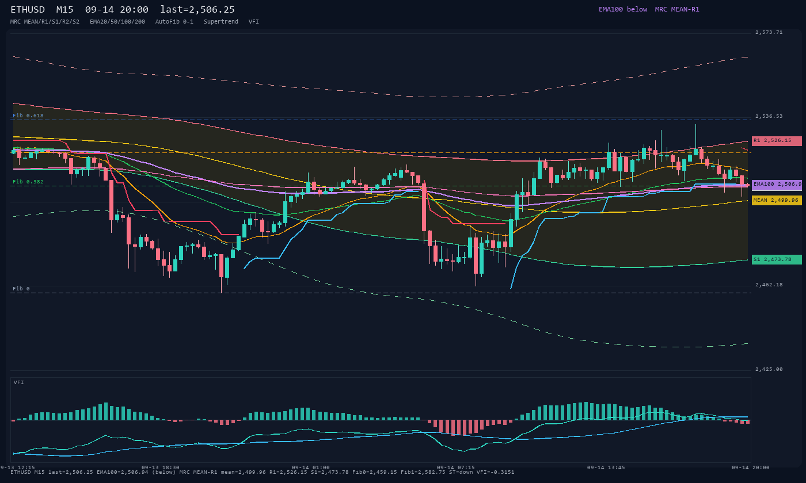The height and width of the screenshot is (483, 806).
Task: Select the 'Supertrend' indicator legend
Action: [x=221, y=21]
